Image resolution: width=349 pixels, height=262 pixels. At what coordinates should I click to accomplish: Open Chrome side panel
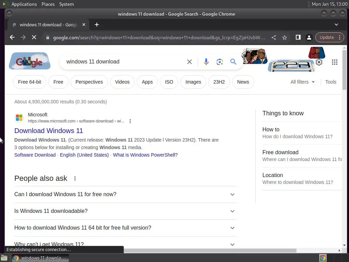click(x=298, y=38)
